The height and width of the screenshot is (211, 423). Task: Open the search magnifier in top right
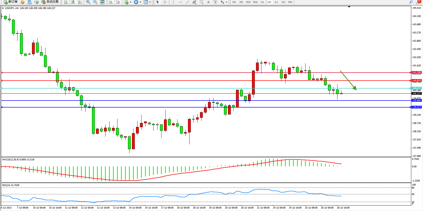tap(411, 2)
